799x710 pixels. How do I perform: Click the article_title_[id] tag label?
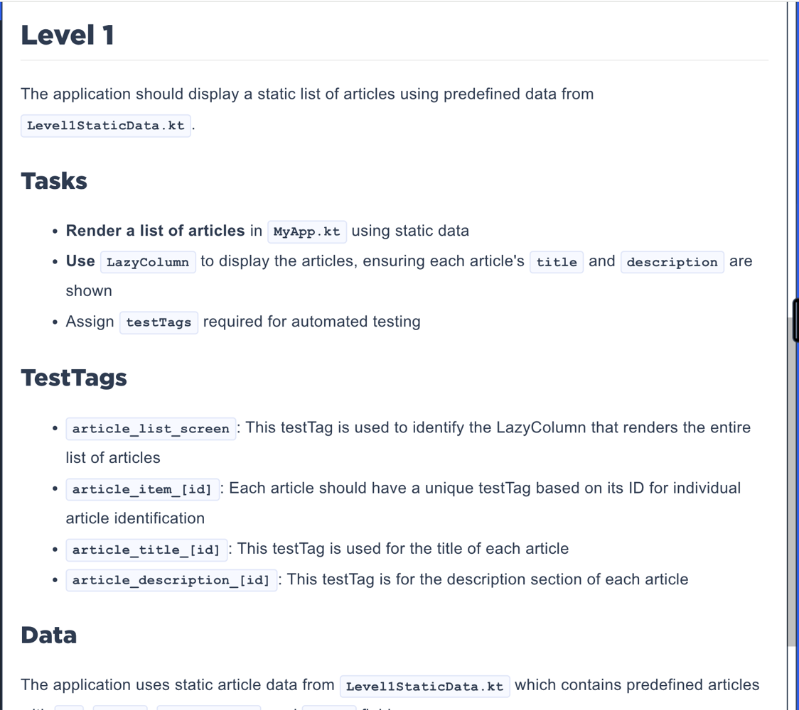click(x=146, y=550)
